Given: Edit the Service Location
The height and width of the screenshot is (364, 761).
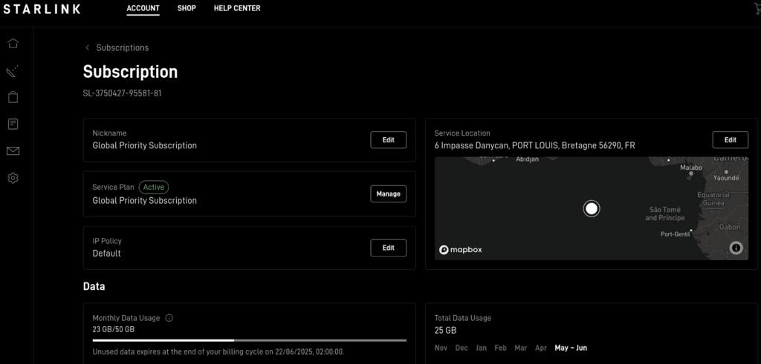Looking at the screenshot, I should tap(731, 140).
